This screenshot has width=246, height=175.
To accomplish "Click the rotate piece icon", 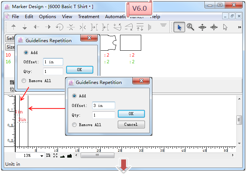I will pos(59,27).
